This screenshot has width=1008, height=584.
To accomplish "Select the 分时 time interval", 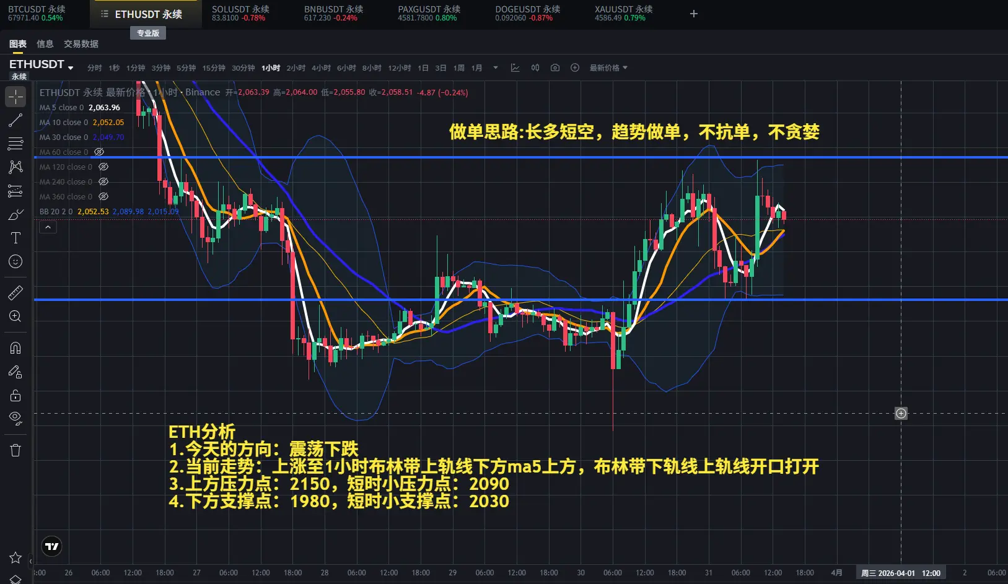I will (x=94, y=68).
